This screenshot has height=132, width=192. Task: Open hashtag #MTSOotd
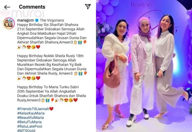click(x=26, y=130)
